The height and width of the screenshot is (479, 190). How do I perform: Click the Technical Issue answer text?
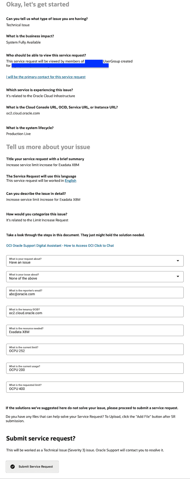tap(18, 25)
